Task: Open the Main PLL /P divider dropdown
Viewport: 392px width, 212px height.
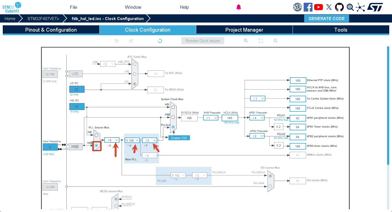Action: pyautogui.click(x=149, y=140)
